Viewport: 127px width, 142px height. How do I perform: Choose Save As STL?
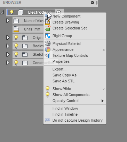(x=75, y=81)
